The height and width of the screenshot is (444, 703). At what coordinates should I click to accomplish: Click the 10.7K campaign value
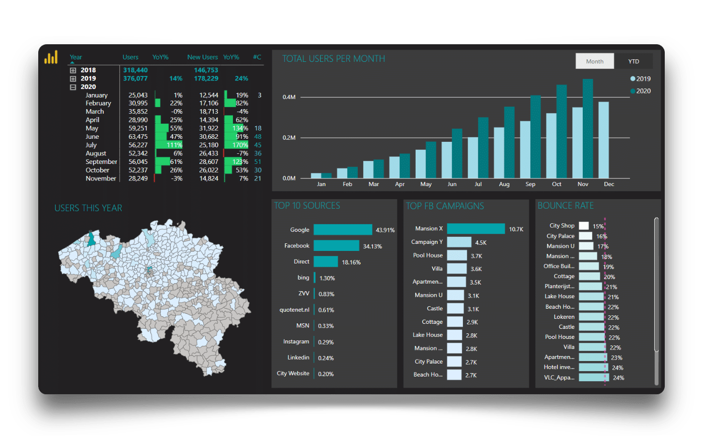click(516, 229)
